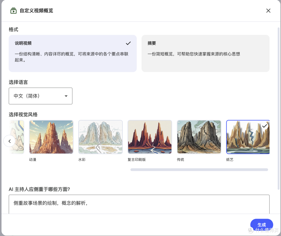281x236 pixels.
Task: Select the 摘要 format option
Action: (206, 53)
